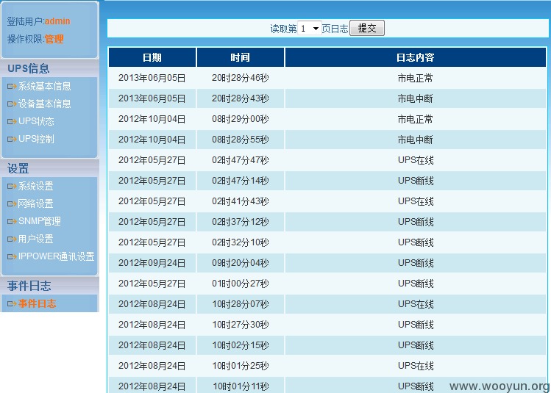Screen dimensions: 551x393
Task: Open IPPOWER通讯设置 page
Action: tap(56, 256)
